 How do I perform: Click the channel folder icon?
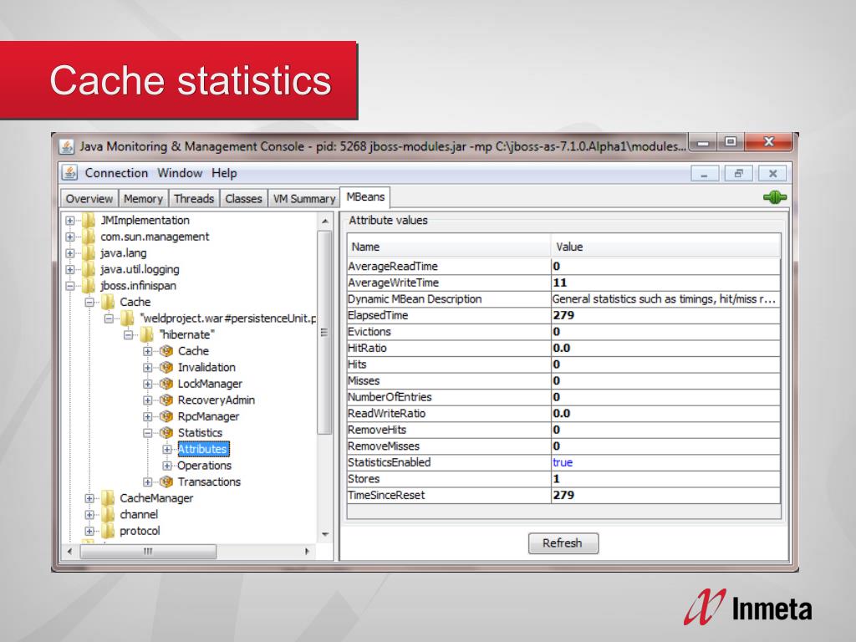pos(108,514)
